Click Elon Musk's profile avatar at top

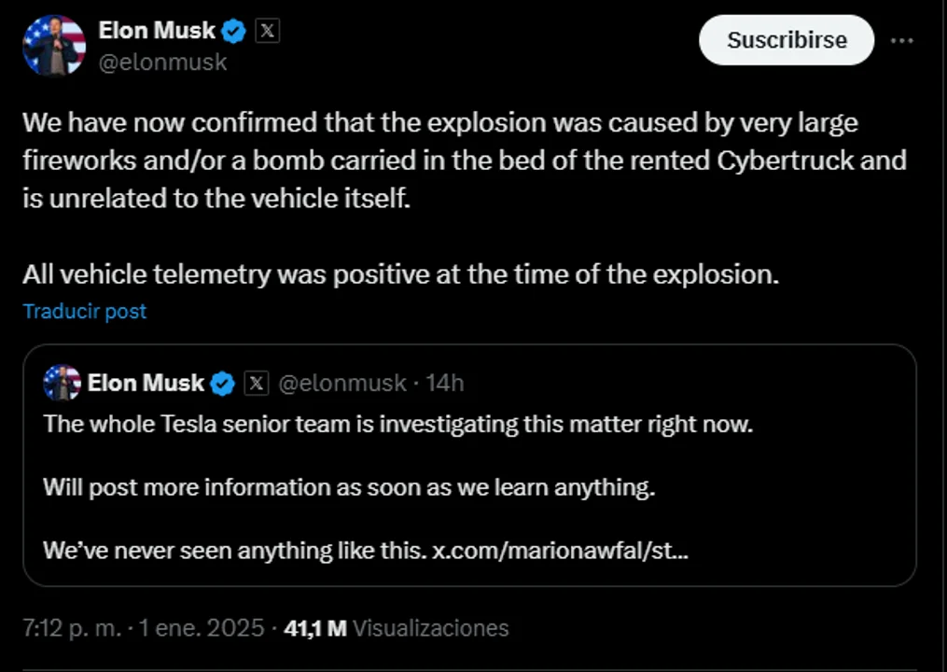pyautogui.click(x=54, y=45)
